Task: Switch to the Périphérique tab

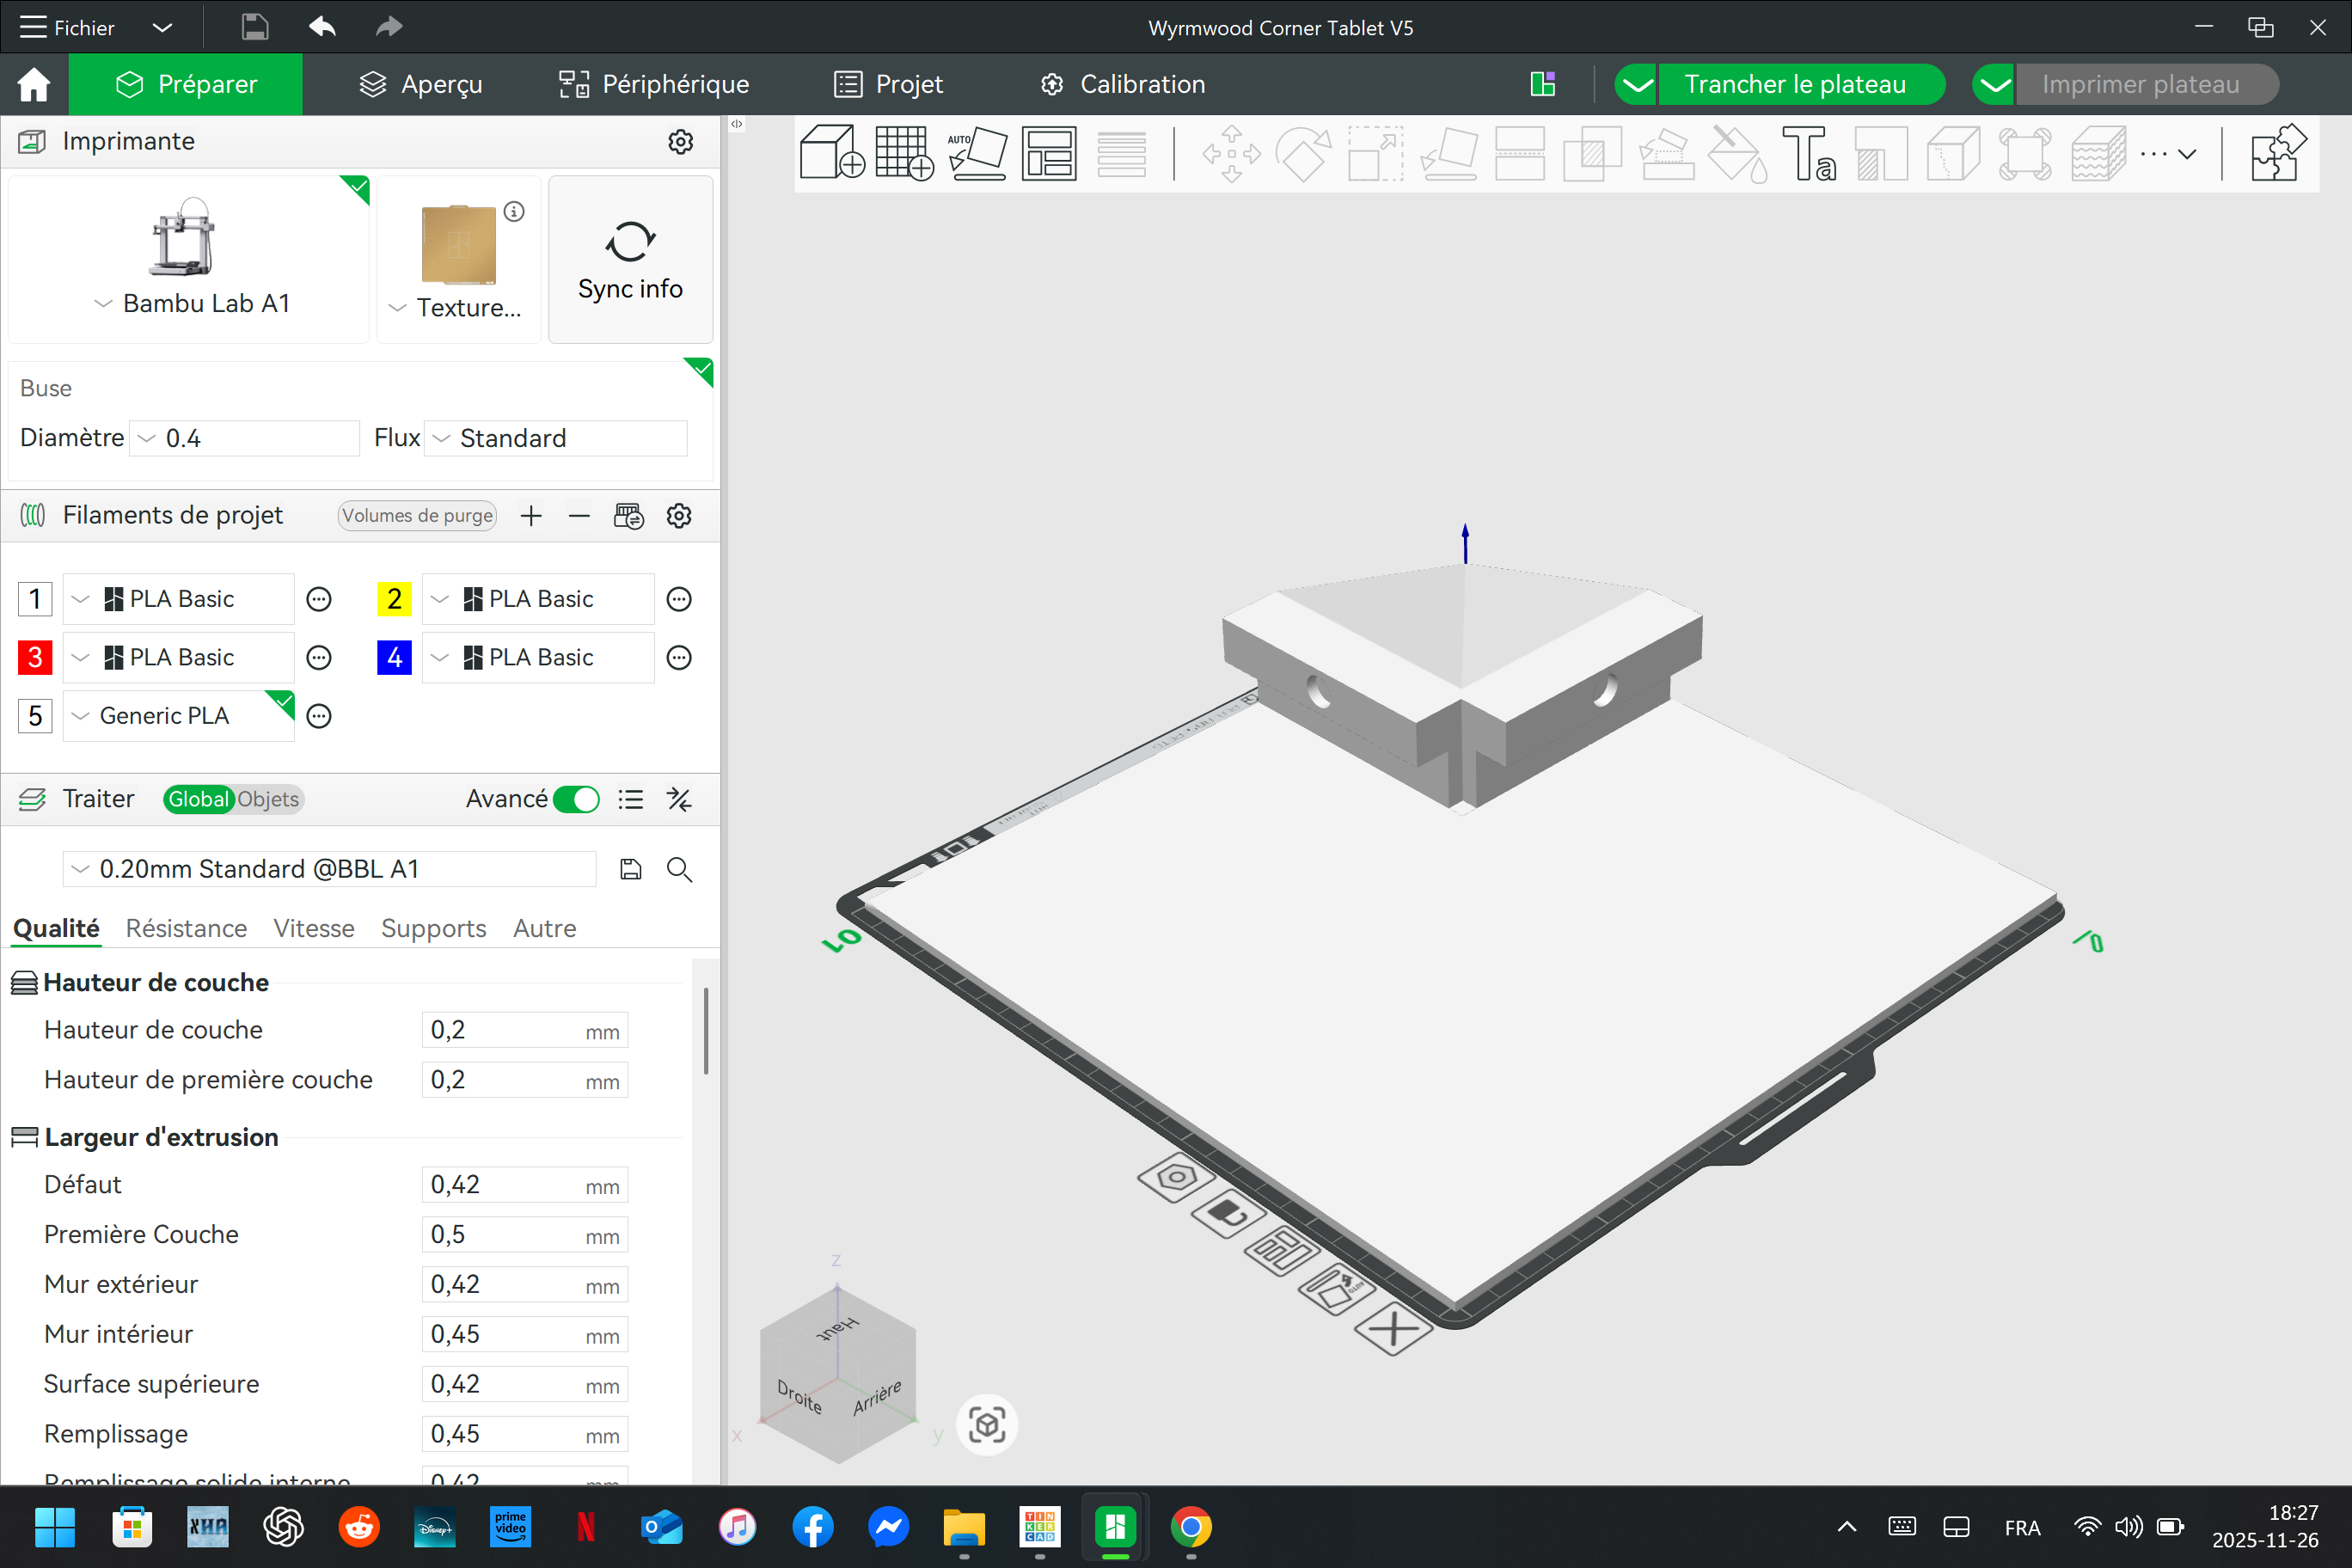Action: pyautogui.click(x=654, y=84)
